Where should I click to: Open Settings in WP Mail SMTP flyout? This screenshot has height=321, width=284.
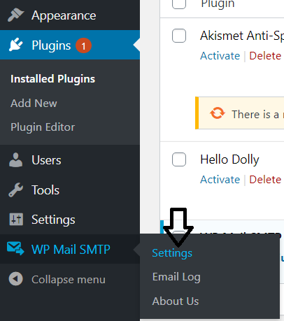172,253
